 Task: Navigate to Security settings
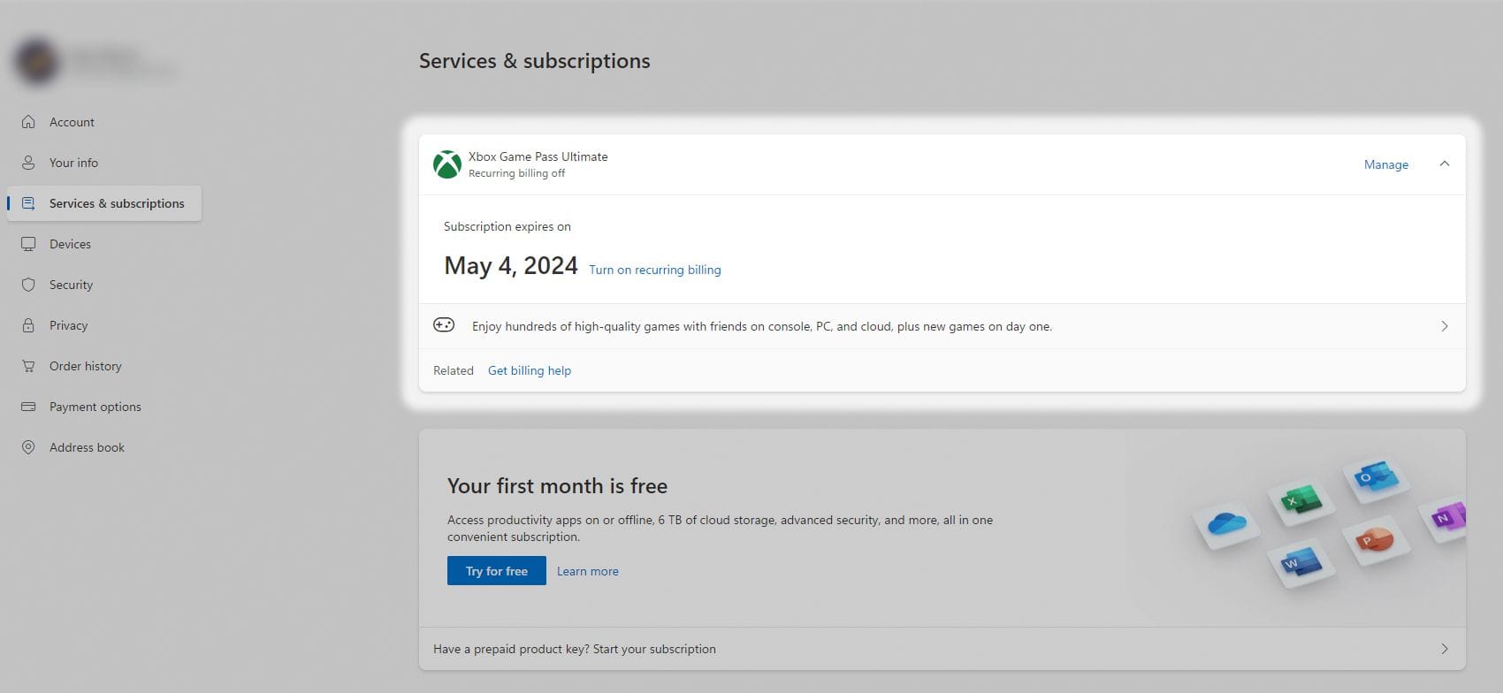71,285
